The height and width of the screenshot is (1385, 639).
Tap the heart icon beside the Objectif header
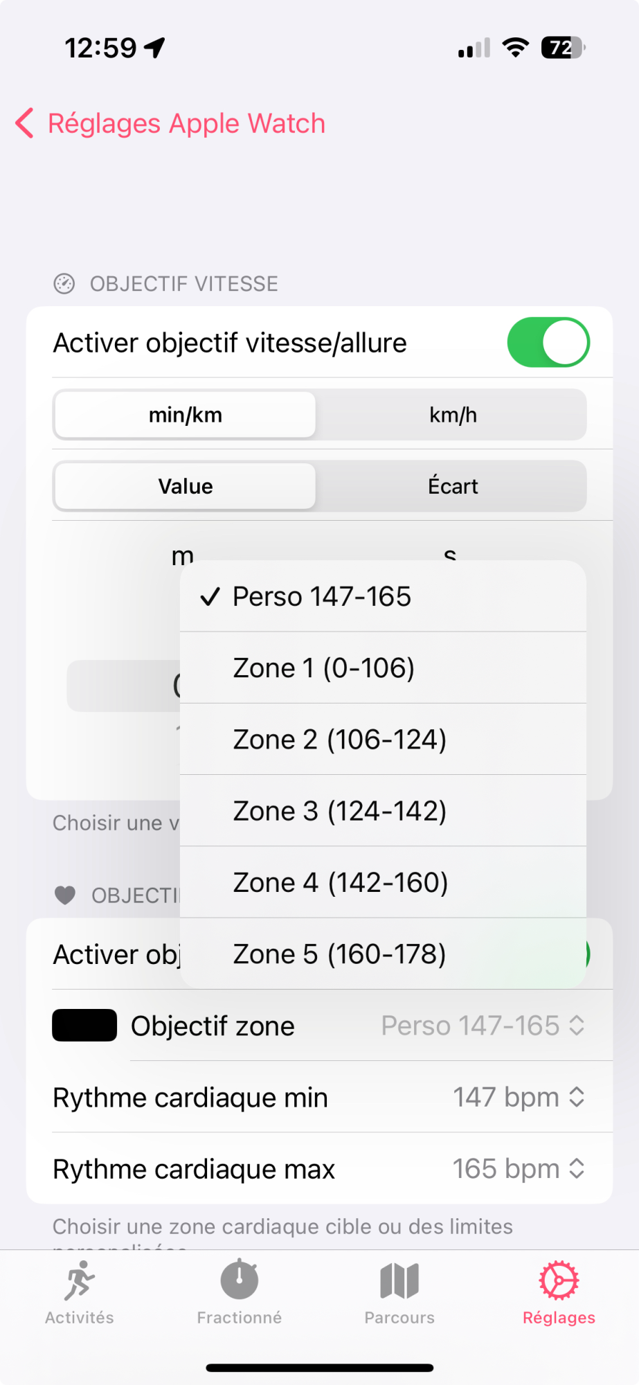65,895
